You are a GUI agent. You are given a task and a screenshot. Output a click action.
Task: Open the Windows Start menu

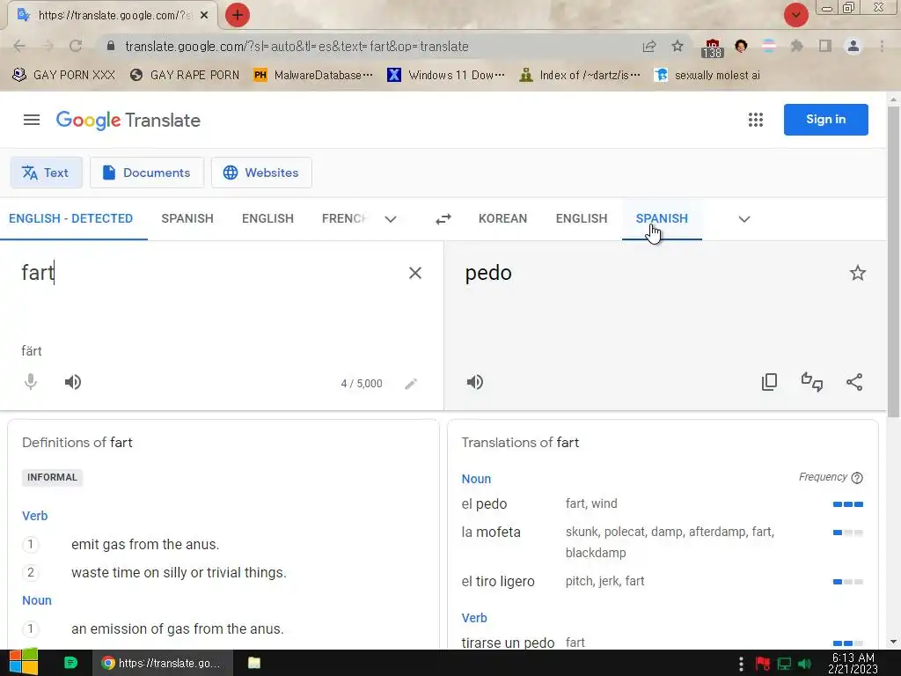pos(22,663)
